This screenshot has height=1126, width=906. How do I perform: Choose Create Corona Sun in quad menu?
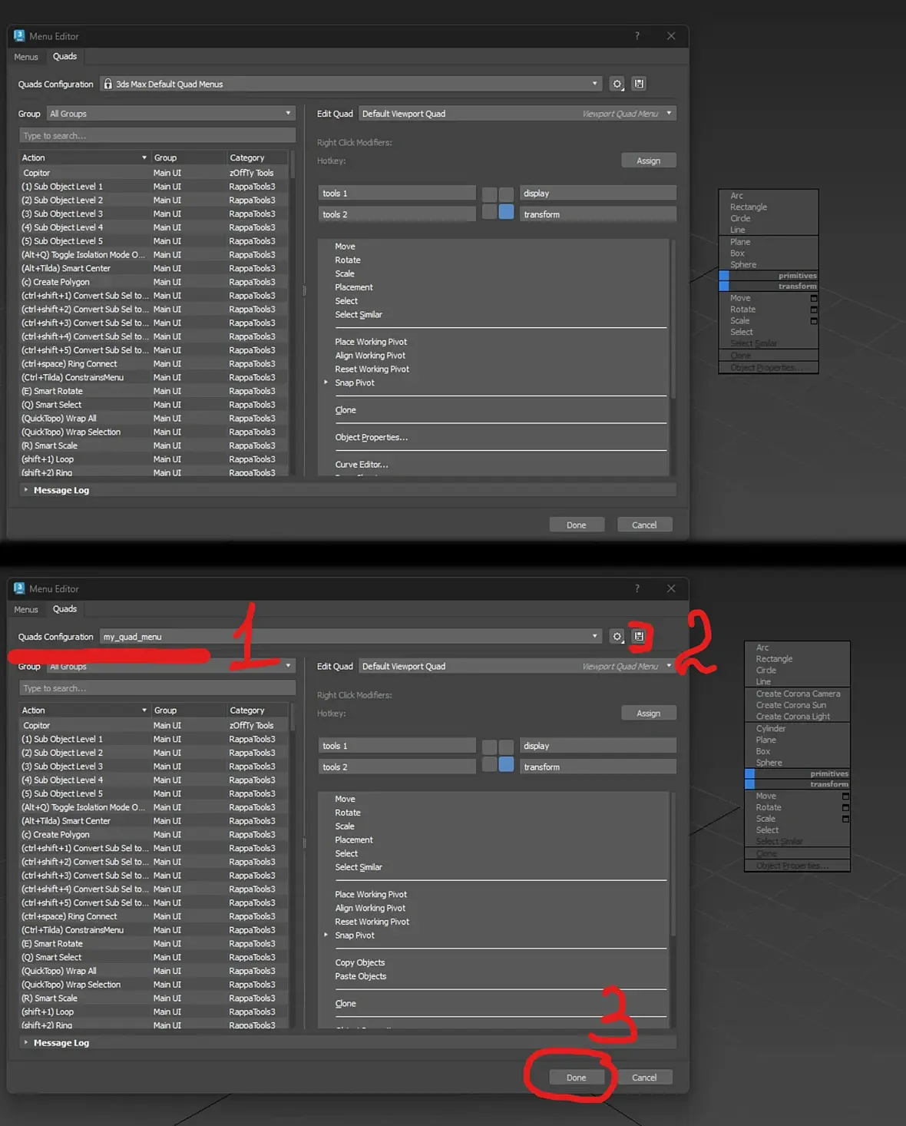pos(791,705)
